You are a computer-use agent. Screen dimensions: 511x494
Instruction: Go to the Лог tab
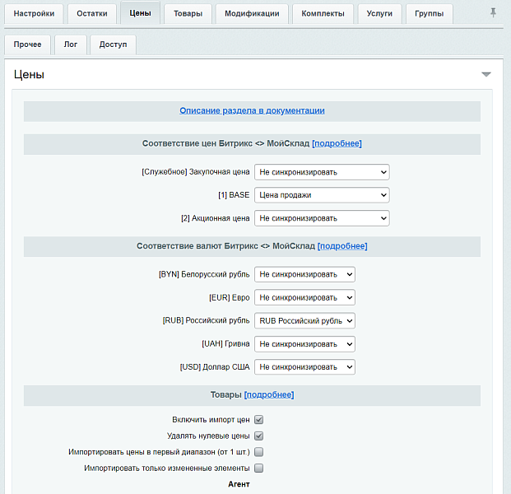click(71, 44)
